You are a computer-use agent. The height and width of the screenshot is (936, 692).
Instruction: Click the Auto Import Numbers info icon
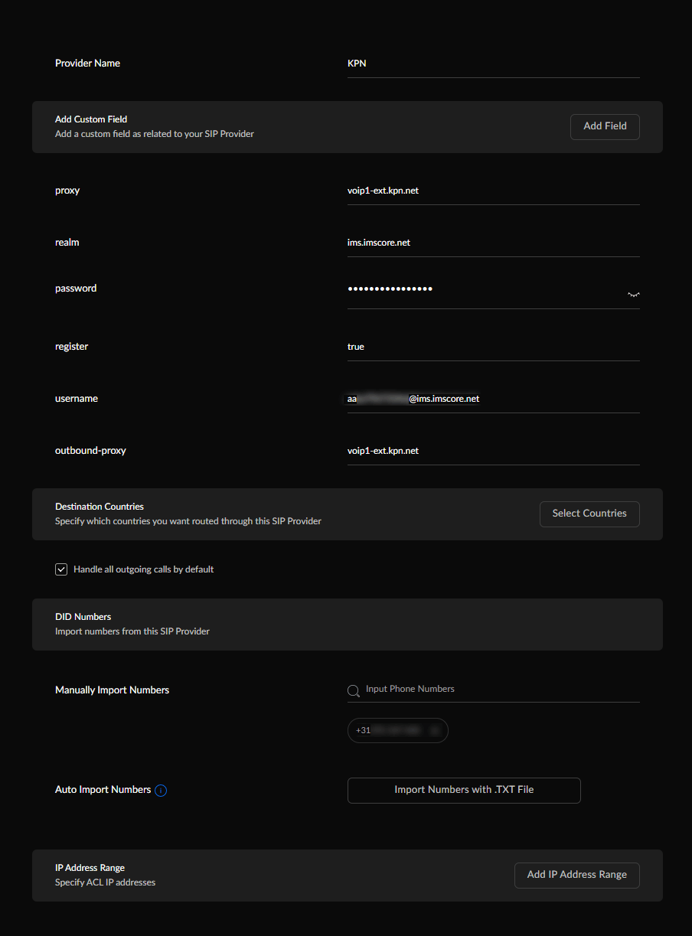(161, 791)
